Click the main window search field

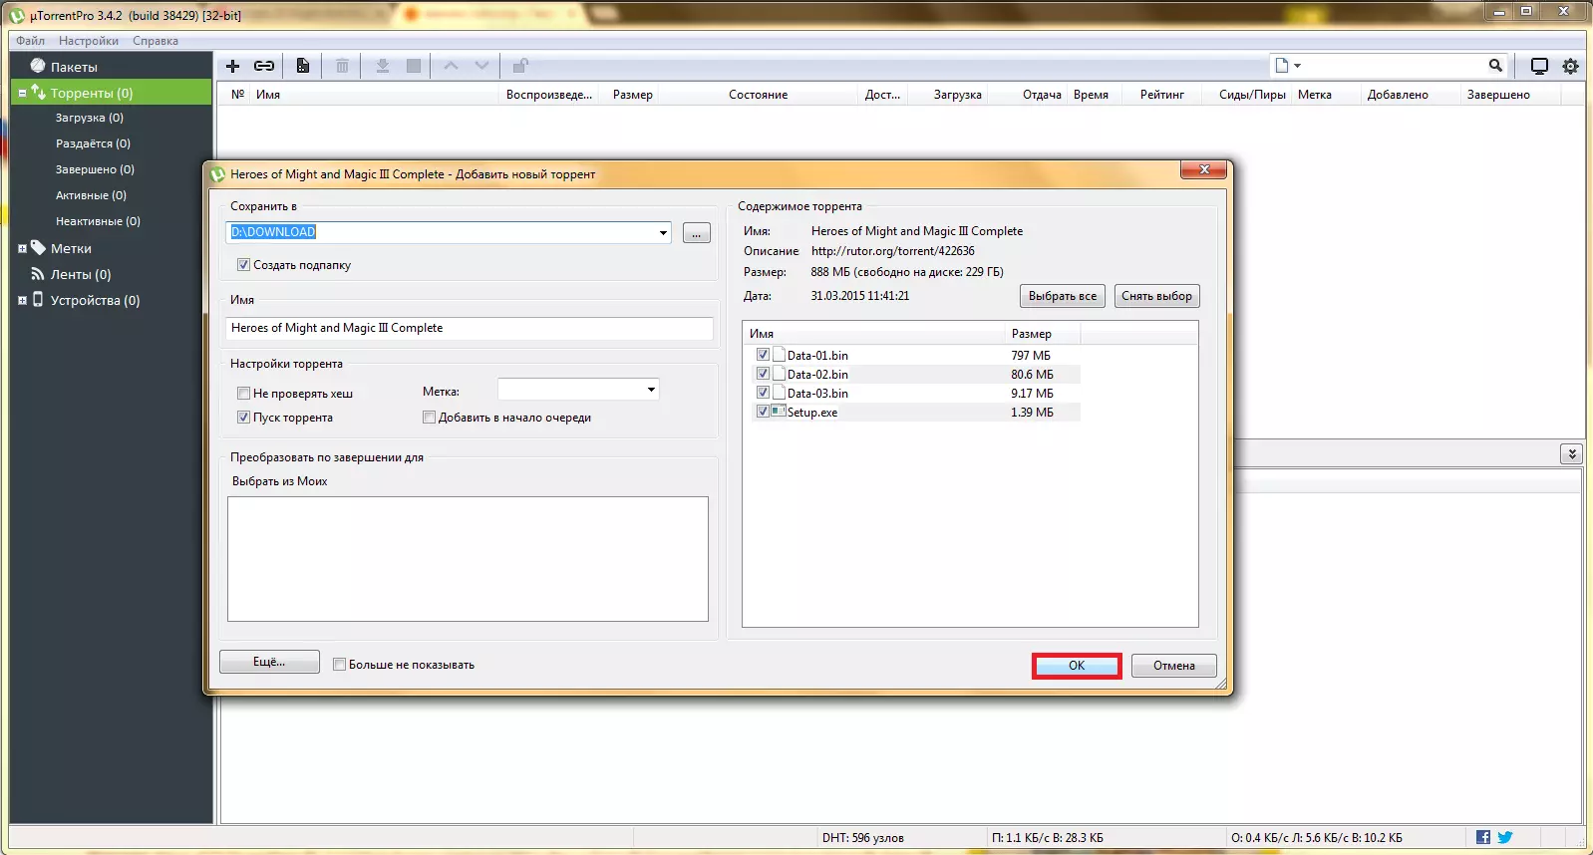[1395, 66]
